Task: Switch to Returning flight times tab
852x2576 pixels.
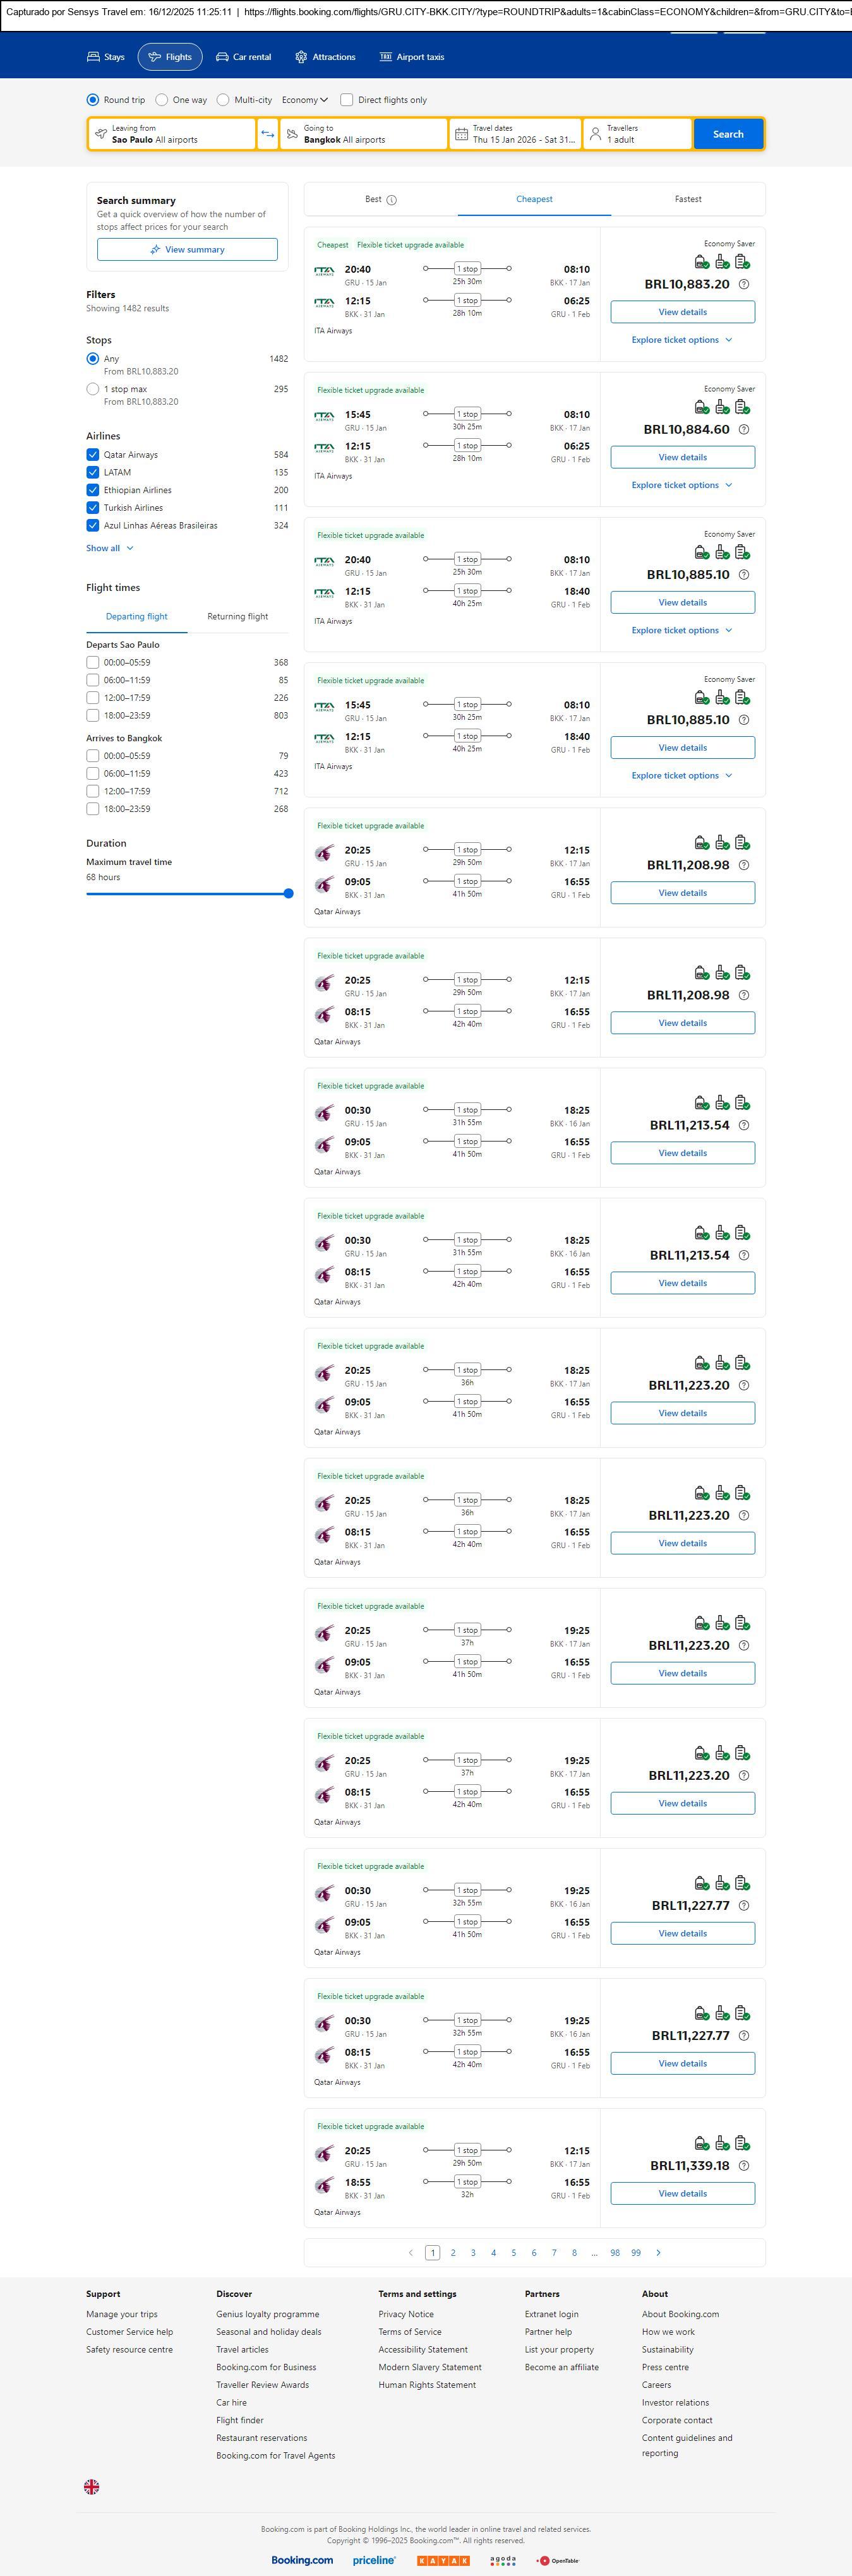Action: (x=237, y=617)
